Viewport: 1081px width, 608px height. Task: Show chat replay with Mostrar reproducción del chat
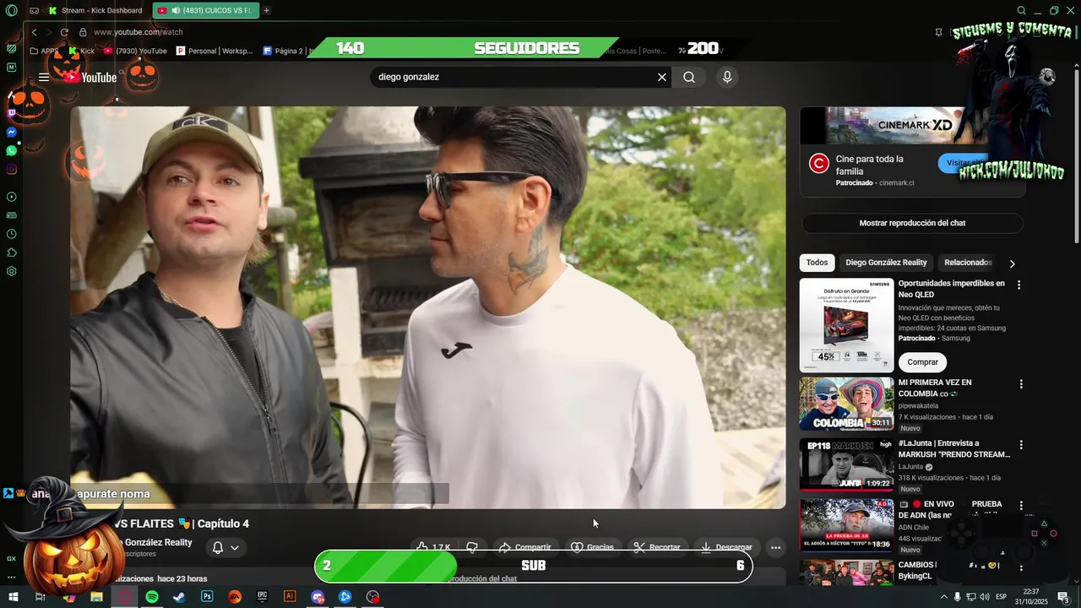tap(912, 223)
